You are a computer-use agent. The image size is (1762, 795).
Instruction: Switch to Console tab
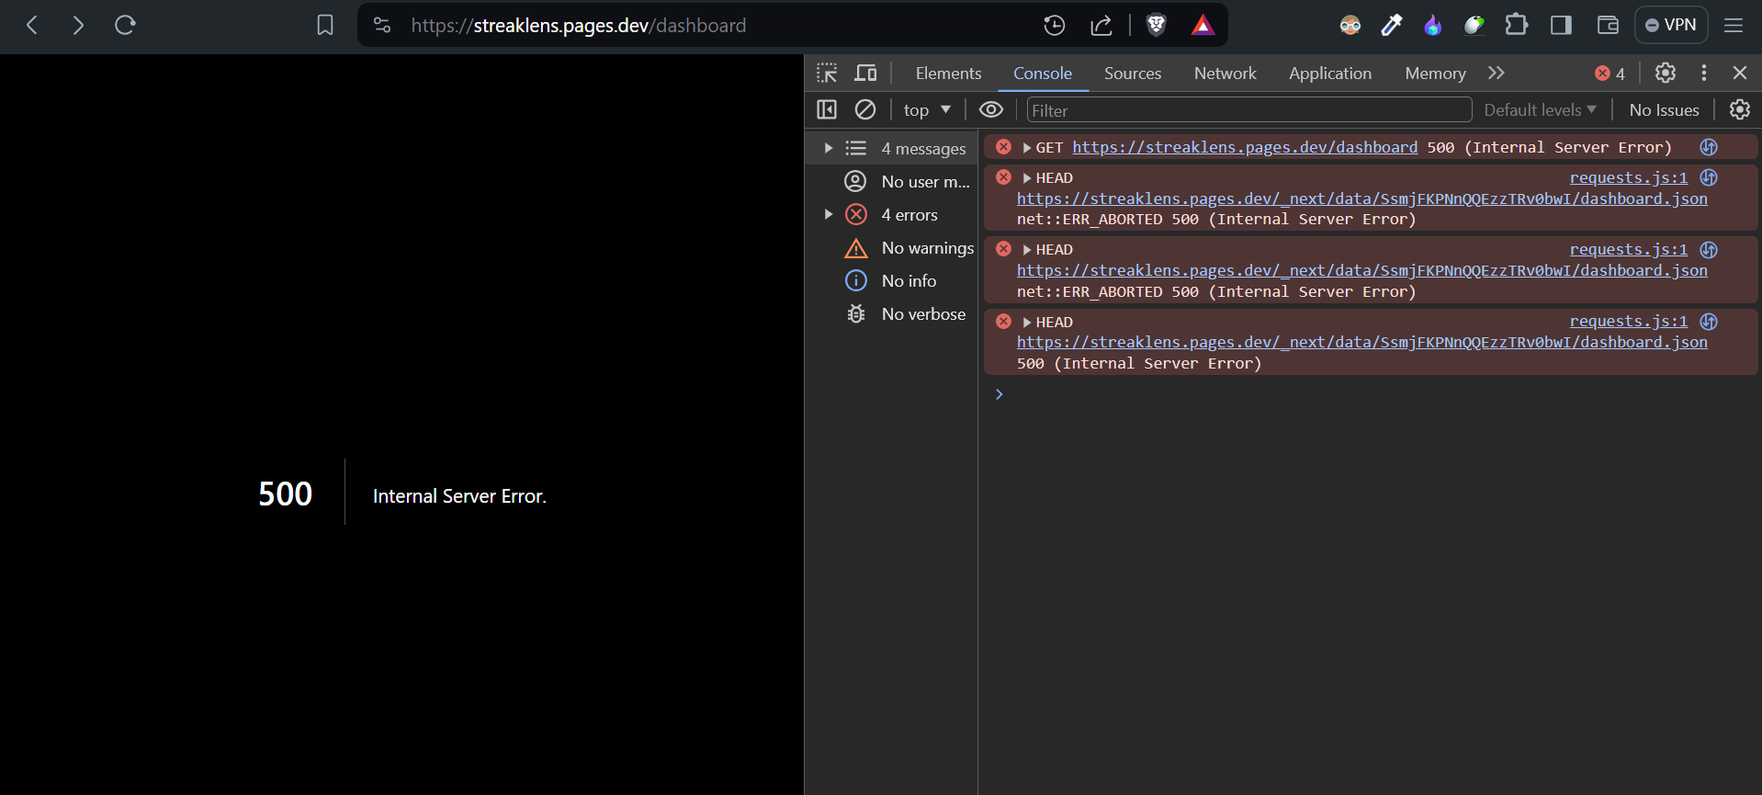pos(1043,74)
